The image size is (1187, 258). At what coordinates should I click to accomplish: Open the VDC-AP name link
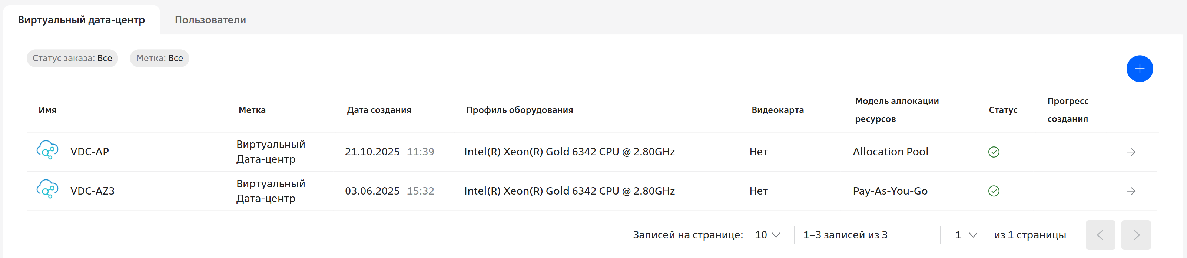point(89,152)
